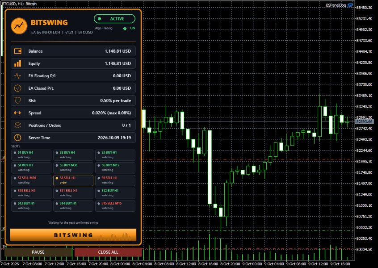Click the orange BITSWING logo icon
378x268 pixels.
point(19,26)
